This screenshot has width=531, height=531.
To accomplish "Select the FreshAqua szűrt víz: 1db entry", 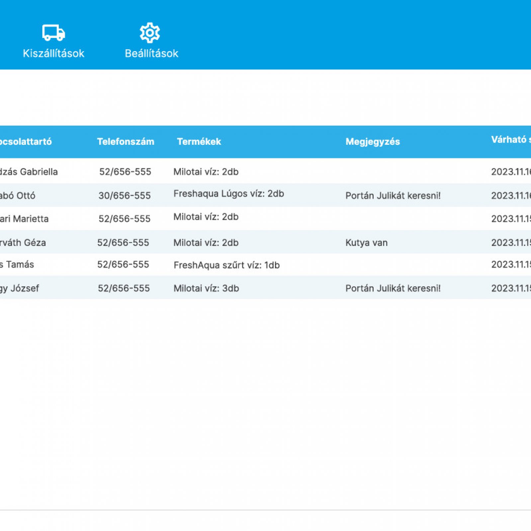I will 226,265.
